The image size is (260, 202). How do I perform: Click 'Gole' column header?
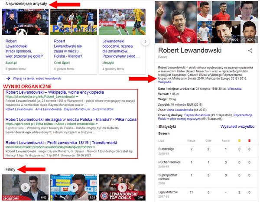(x=208, y=140)
